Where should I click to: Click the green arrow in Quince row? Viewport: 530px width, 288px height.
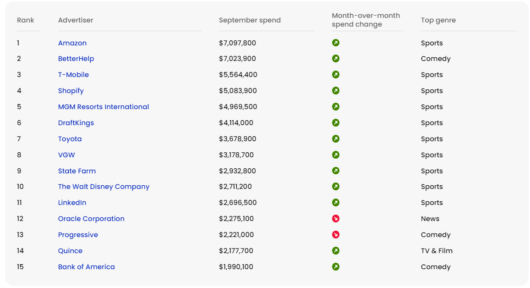pos(336,251)
